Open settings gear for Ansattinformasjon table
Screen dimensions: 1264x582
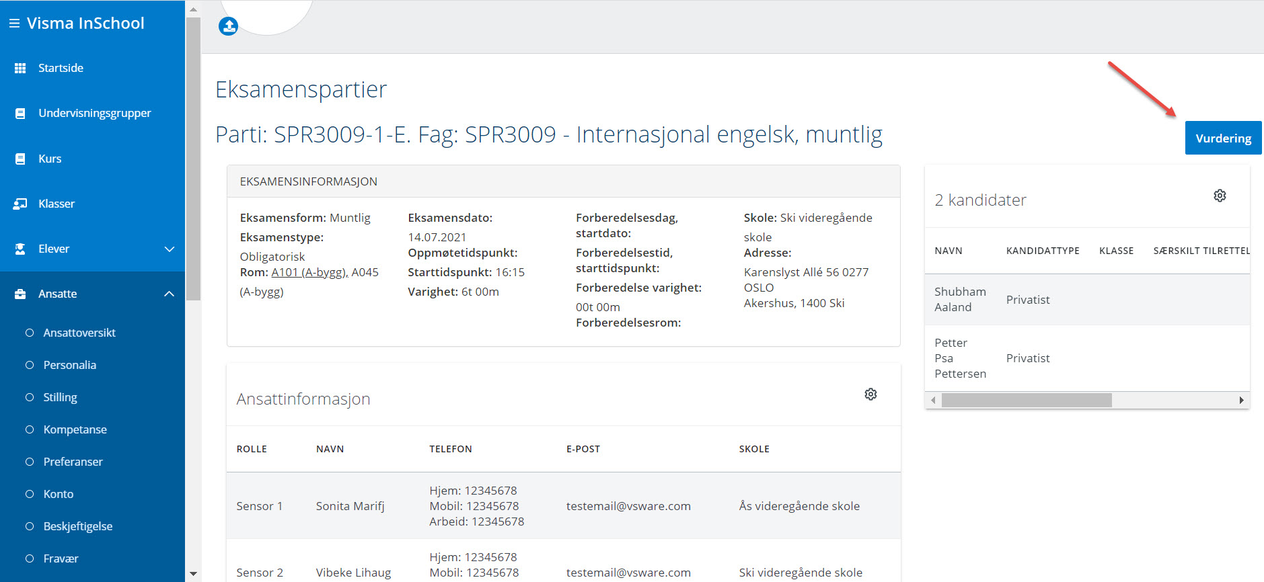870,394
